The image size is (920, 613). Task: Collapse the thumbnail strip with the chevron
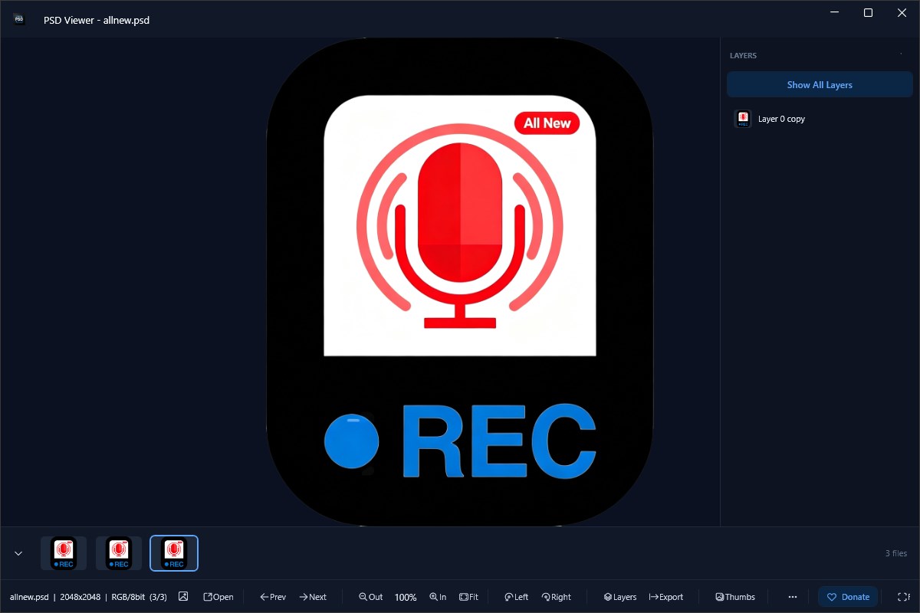[18, 553]
